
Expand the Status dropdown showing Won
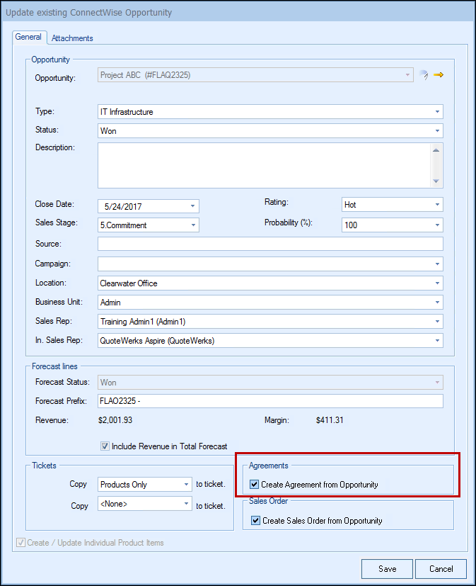[438, 131]
